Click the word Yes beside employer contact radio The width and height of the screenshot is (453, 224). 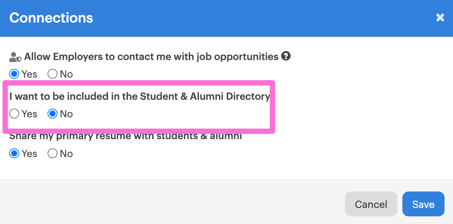[x=30, y=75]
